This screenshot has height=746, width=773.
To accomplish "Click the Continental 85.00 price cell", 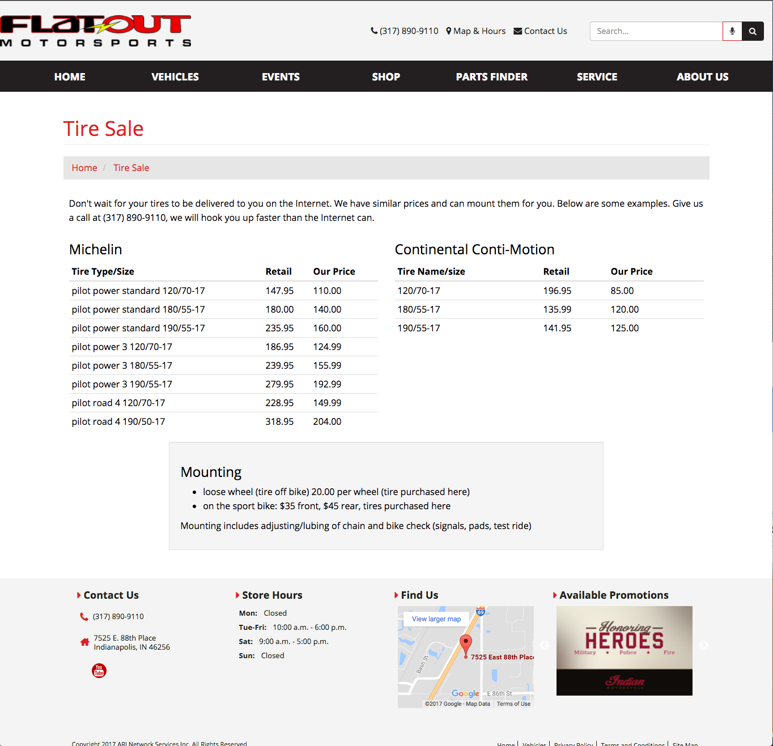I will (622, 291).
